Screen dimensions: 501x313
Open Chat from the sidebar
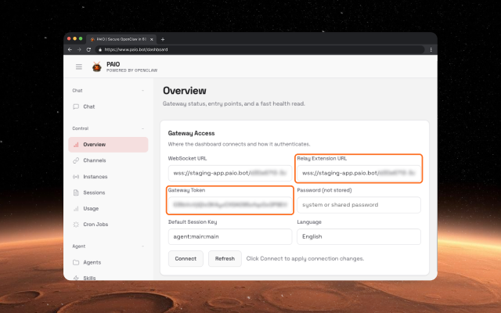pos(88,106)
